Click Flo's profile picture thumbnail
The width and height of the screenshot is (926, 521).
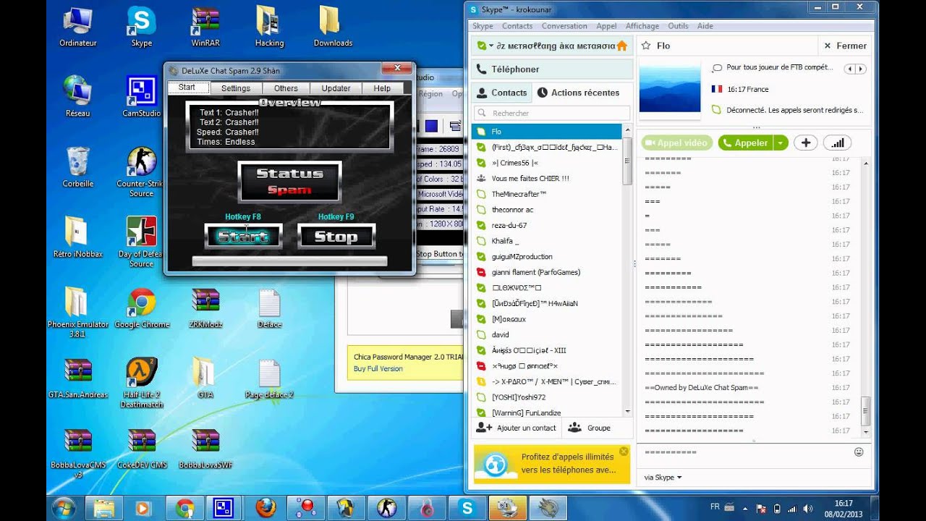click(x=670, y=87)
